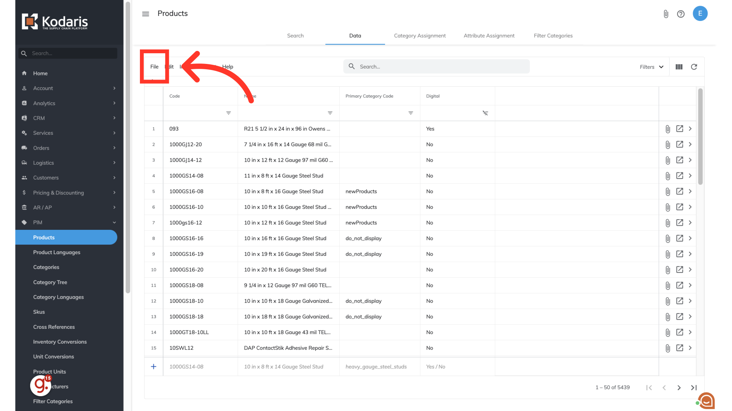Open row 1000GS16-08 in new window
The height and width of the screenshot is (411, 732).
[679, 191]
